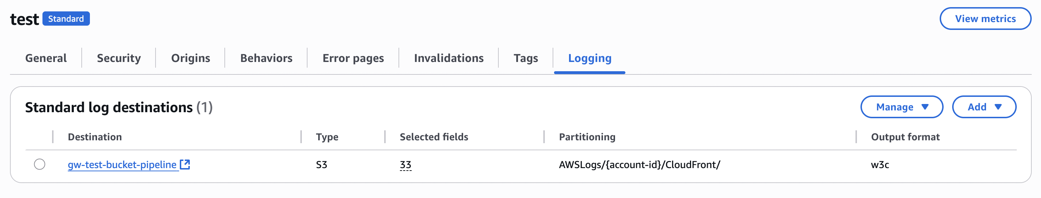Open the gw-test-bucket-pipeline destination link

pyautogui.click(x=122, y=165)
